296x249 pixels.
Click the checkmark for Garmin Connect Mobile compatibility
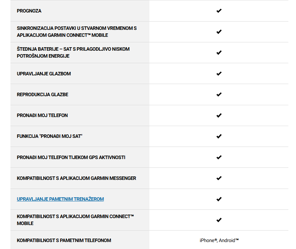[219, 220]
